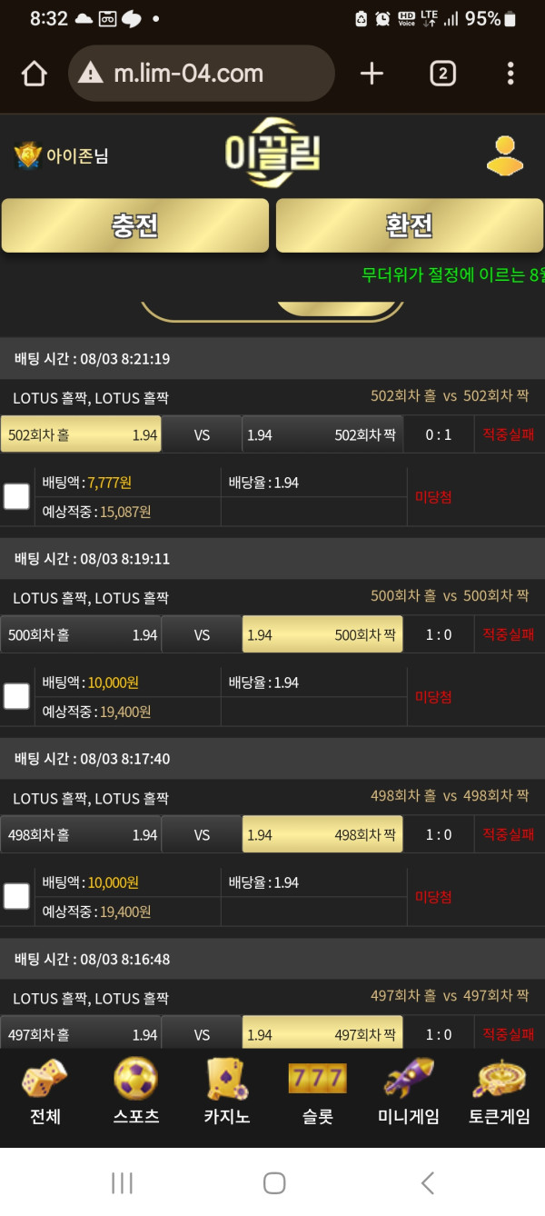The height and width of the screenshot is (1216, 545).
Task: Go to the 스포츠 section
Action: (x=135, y=1091)
